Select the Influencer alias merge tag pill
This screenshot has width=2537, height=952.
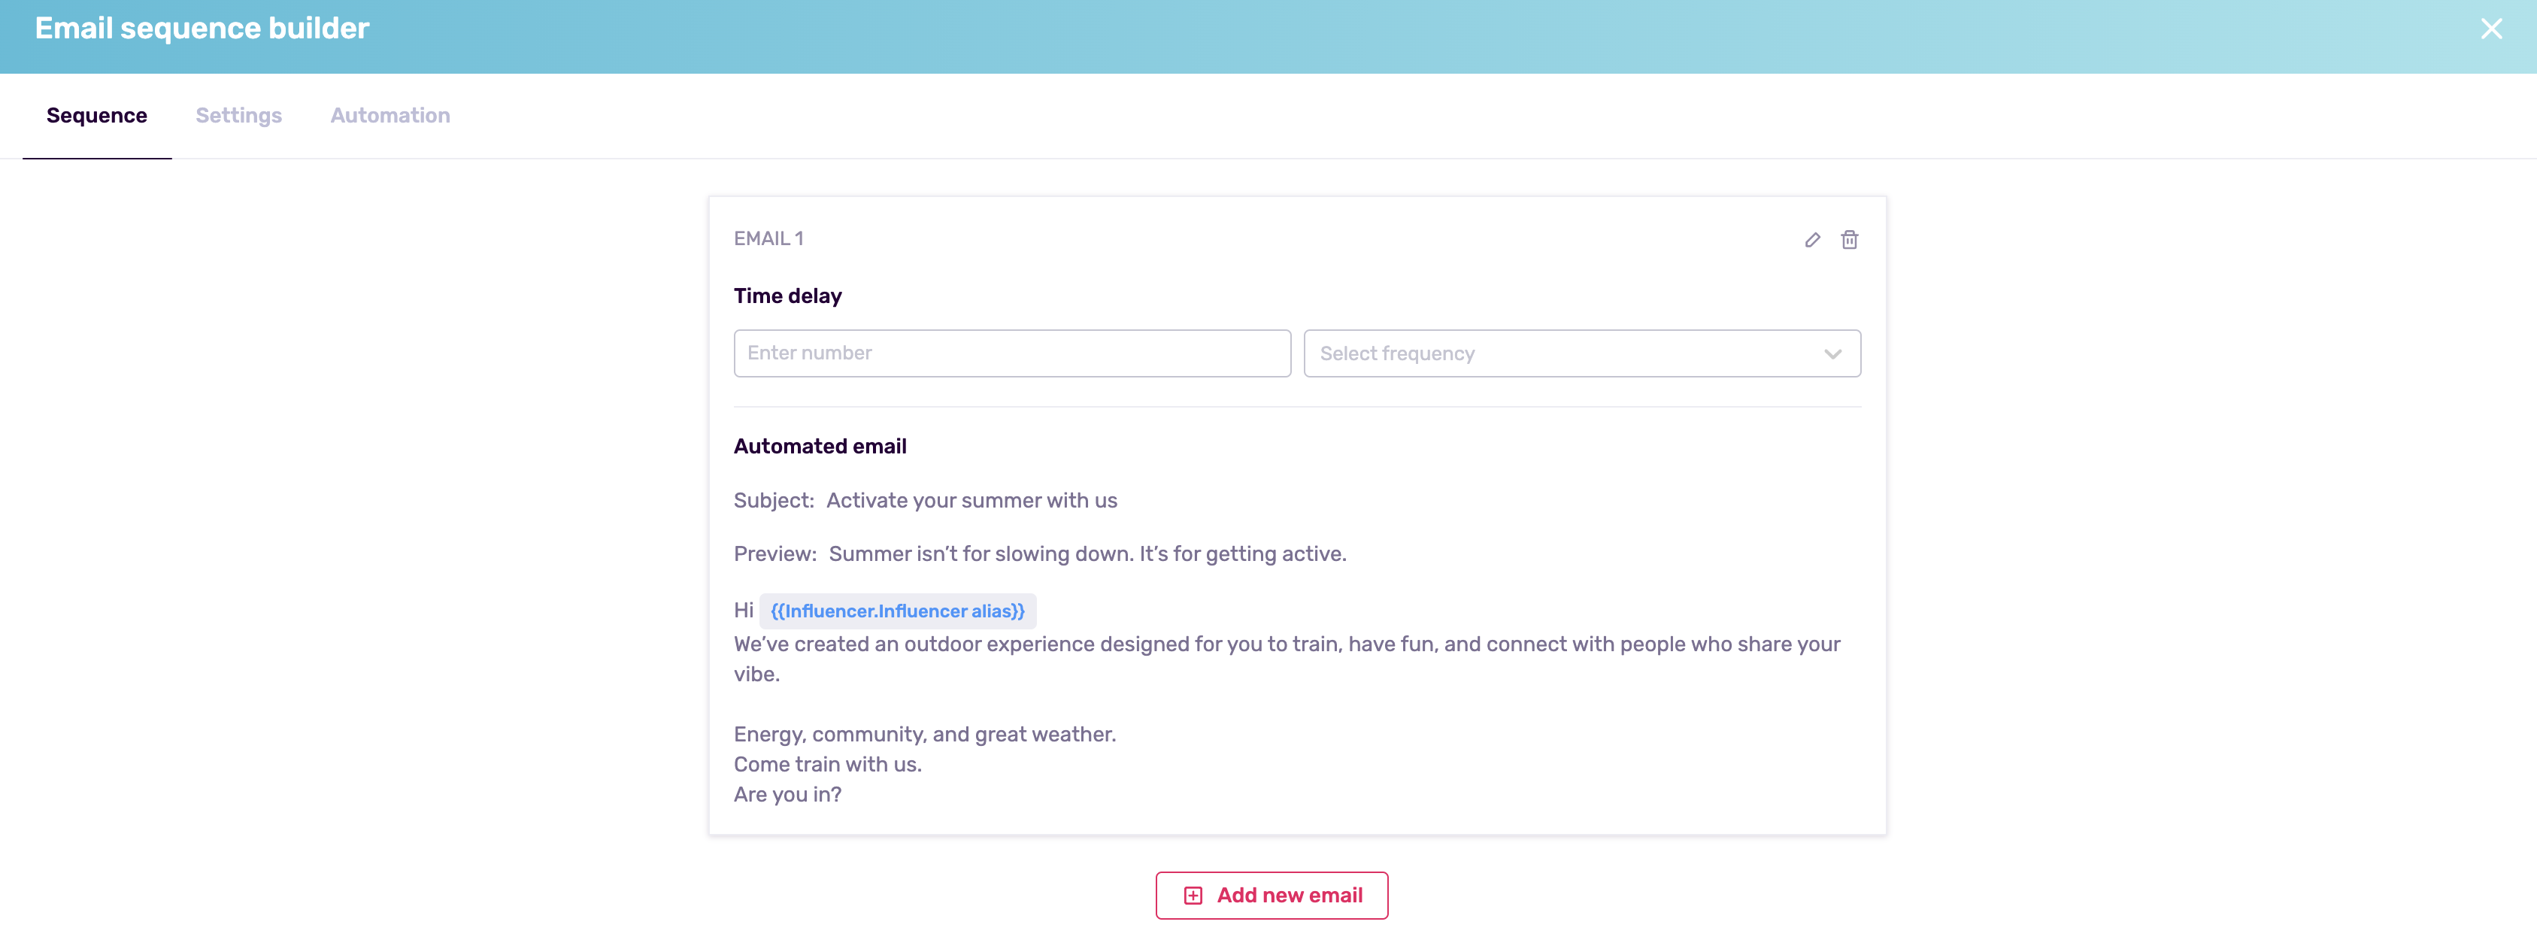click(896, 611)
